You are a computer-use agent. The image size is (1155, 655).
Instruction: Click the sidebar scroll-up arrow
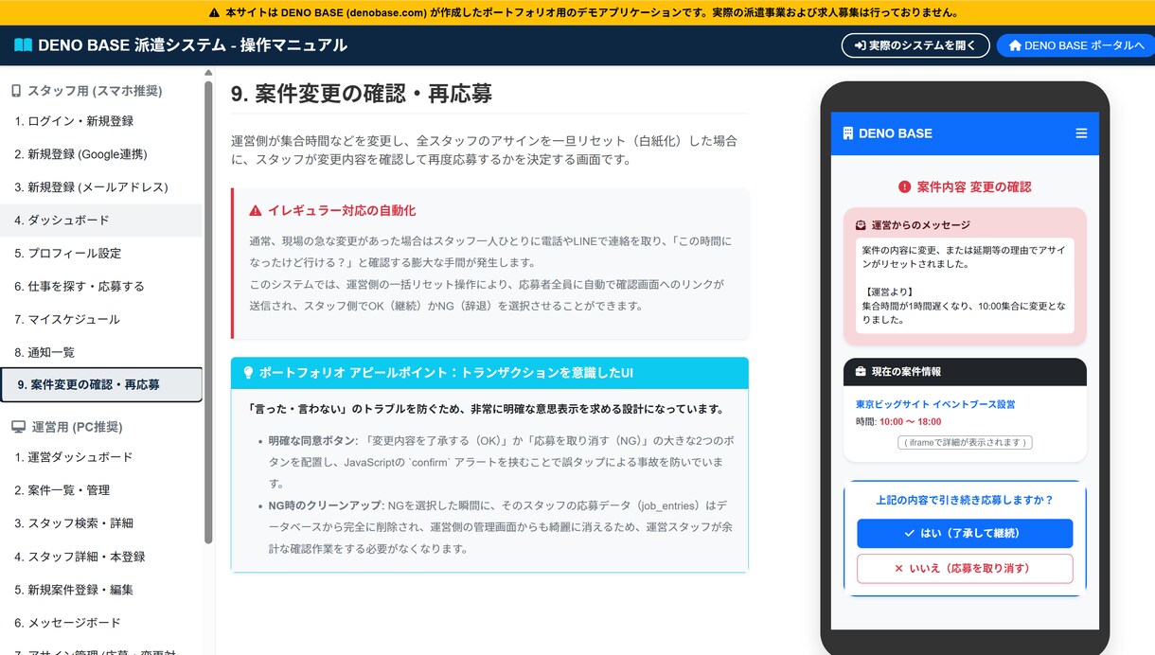(208, 72)
